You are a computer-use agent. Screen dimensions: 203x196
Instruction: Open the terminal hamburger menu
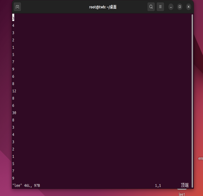pos(160,7)
